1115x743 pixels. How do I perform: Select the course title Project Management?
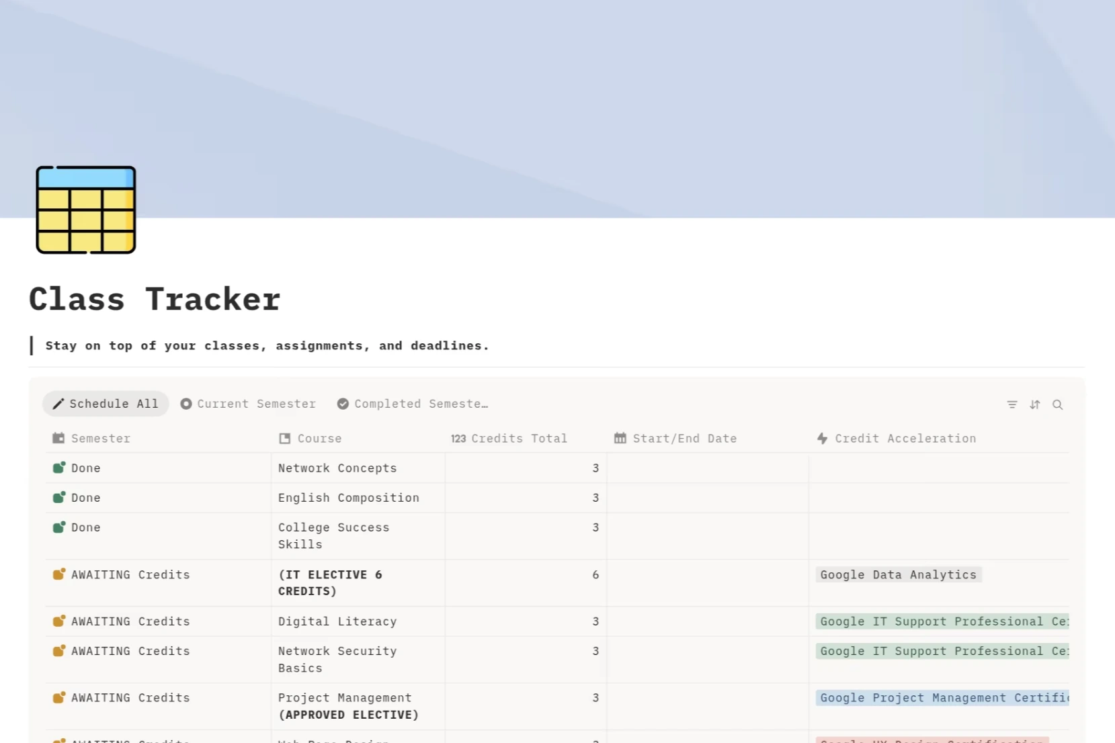tap(343, 697)
